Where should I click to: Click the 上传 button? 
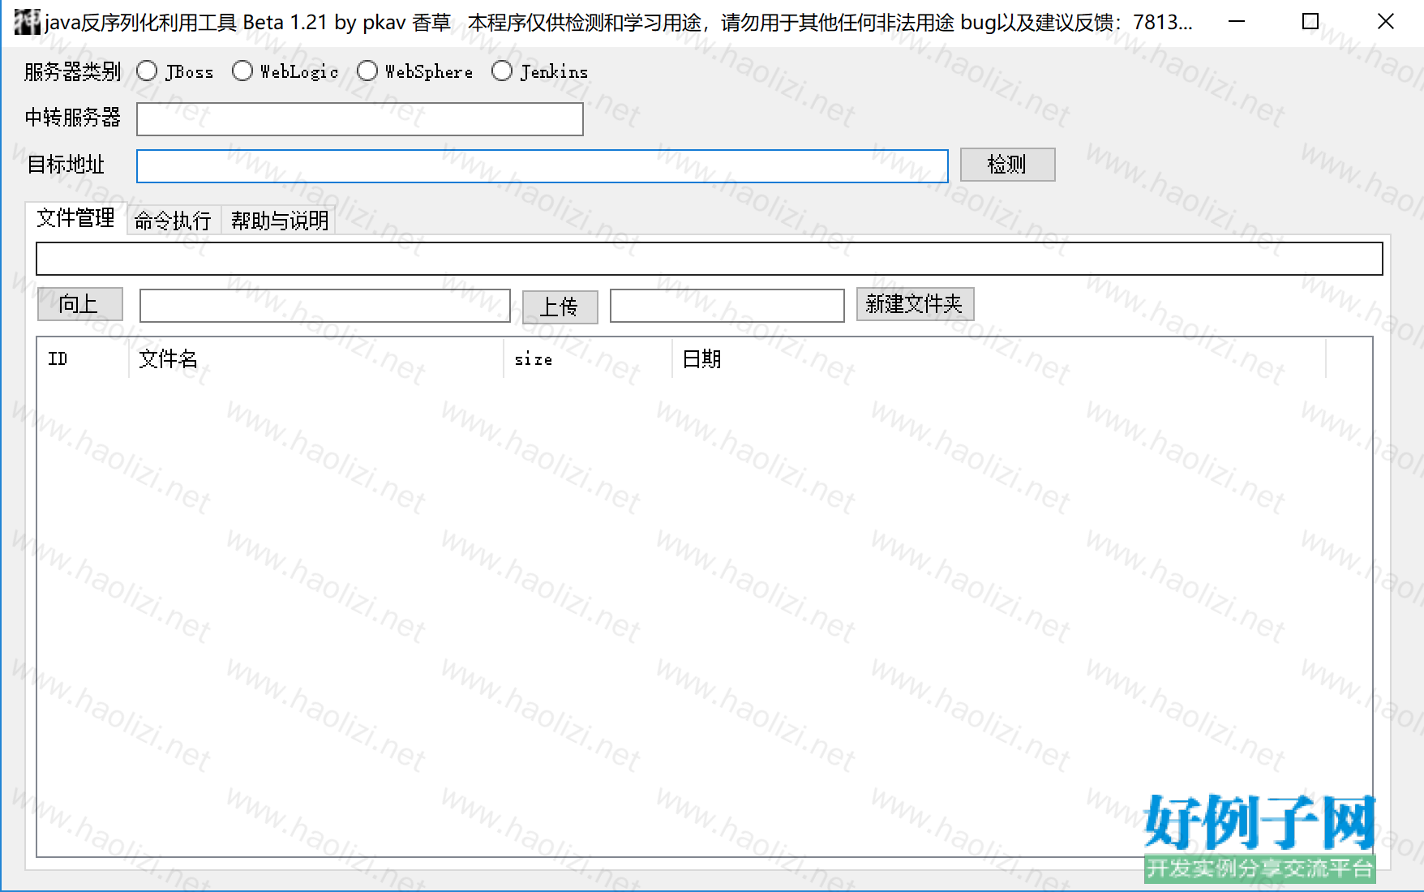pos(560,307)
